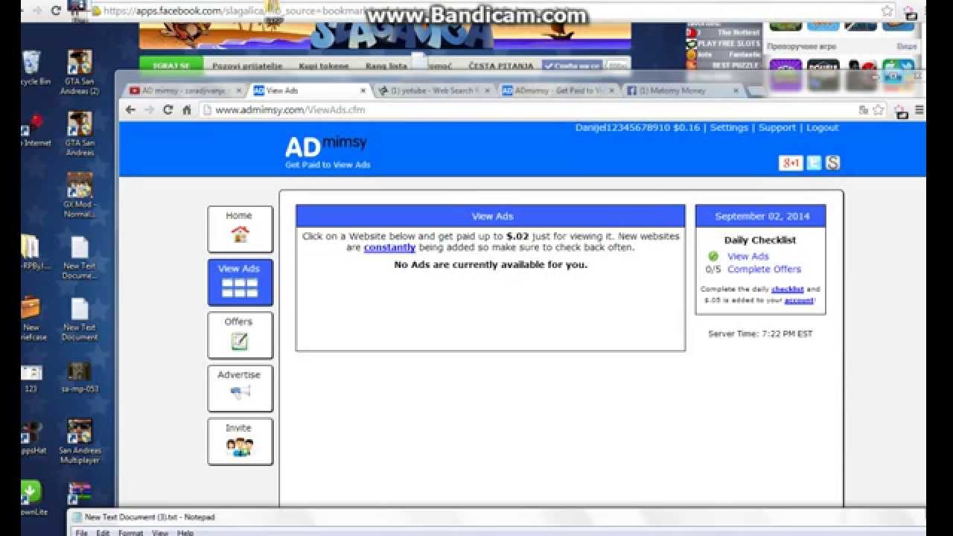Switch to 'ADmimsy - Get Paid to View' tab
Screen dimensions: 953x536
[558, 91]
